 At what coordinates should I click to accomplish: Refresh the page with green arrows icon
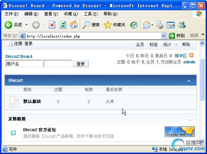pos(63,25)
